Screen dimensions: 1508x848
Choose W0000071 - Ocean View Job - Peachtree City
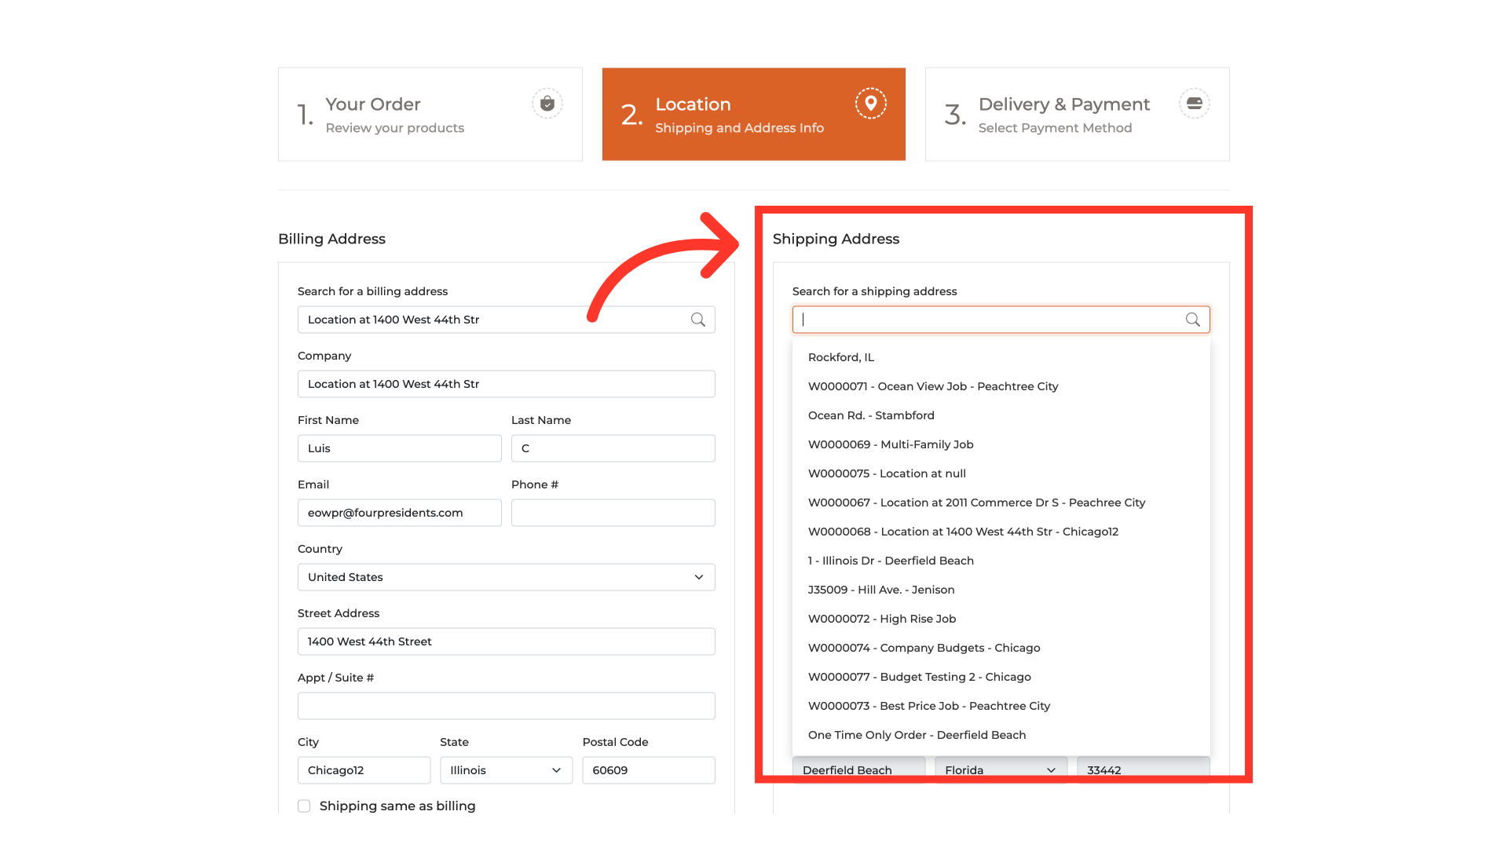[x=932, y=386]
